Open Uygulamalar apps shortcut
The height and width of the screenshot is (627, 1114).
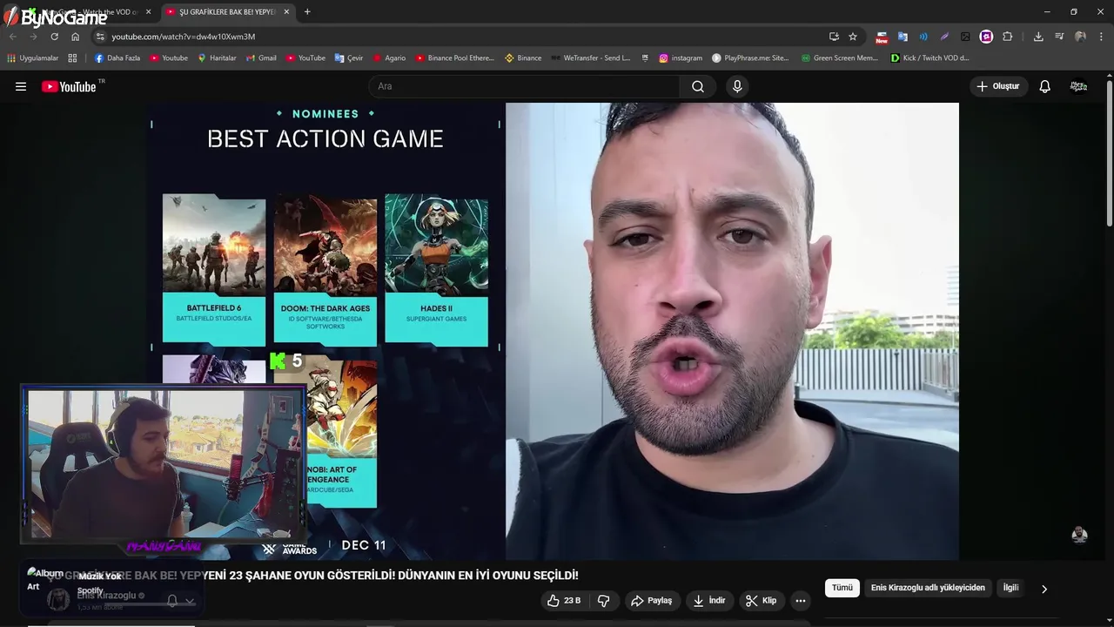33,58
